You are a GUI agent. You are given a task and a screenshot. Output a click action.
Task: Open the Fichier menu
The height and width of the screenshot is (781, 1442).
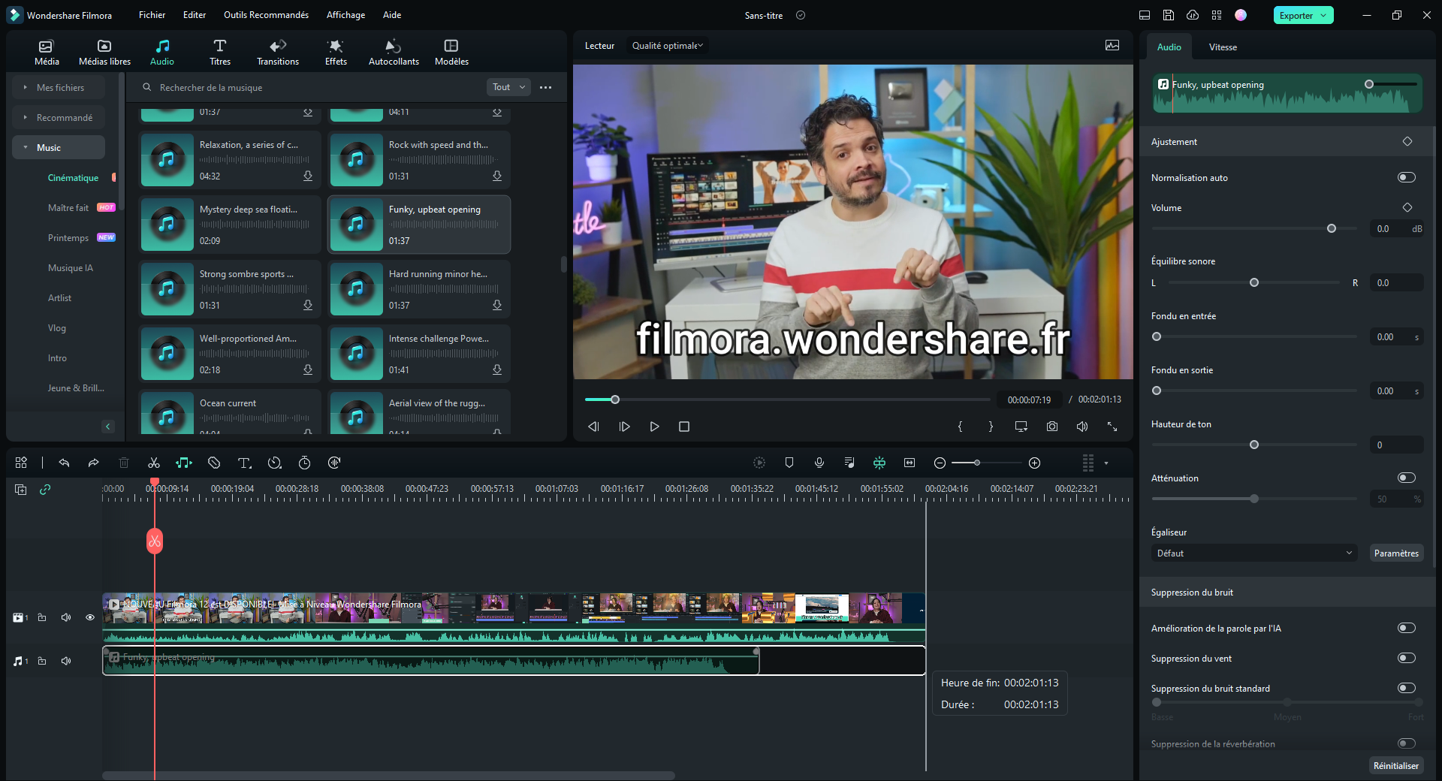(152, 15)
